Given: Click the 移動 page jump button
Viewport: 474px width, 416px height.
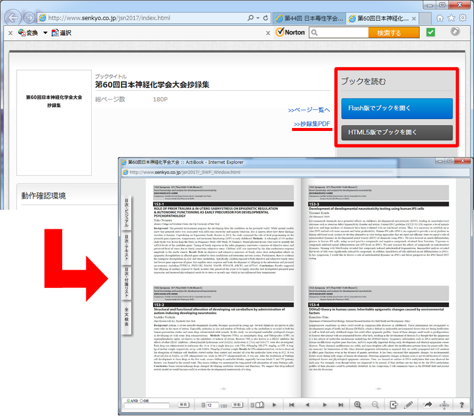Looking at the screenshot, I should (x=238, y=405).
